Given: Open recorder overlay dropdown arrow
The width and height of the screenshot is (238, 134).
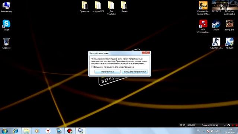Looking at the screenshot, I should click(x=225, y=125).
